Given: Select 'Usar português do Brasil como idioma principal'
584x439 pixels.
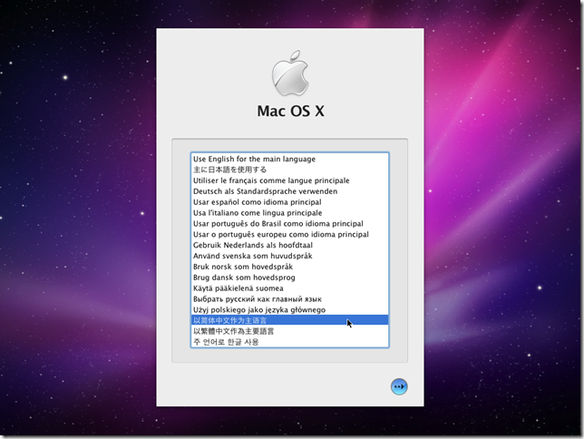Looking at the screenshot, I should point(290,224).
